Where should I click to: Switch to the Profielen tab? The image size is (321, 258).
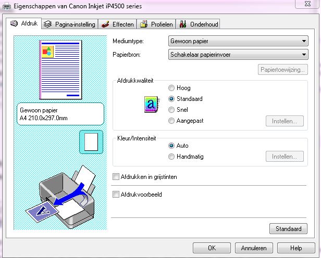click(156, 24)
